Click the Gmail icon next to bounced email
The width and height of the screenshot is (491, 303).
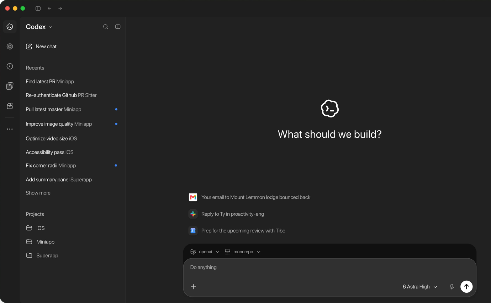193,197
